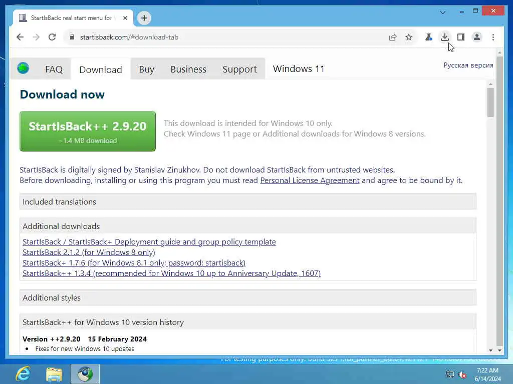Screen dimensions: 513x384
Task: Open the taskbar clock and date
Action: tap(487, 374)
